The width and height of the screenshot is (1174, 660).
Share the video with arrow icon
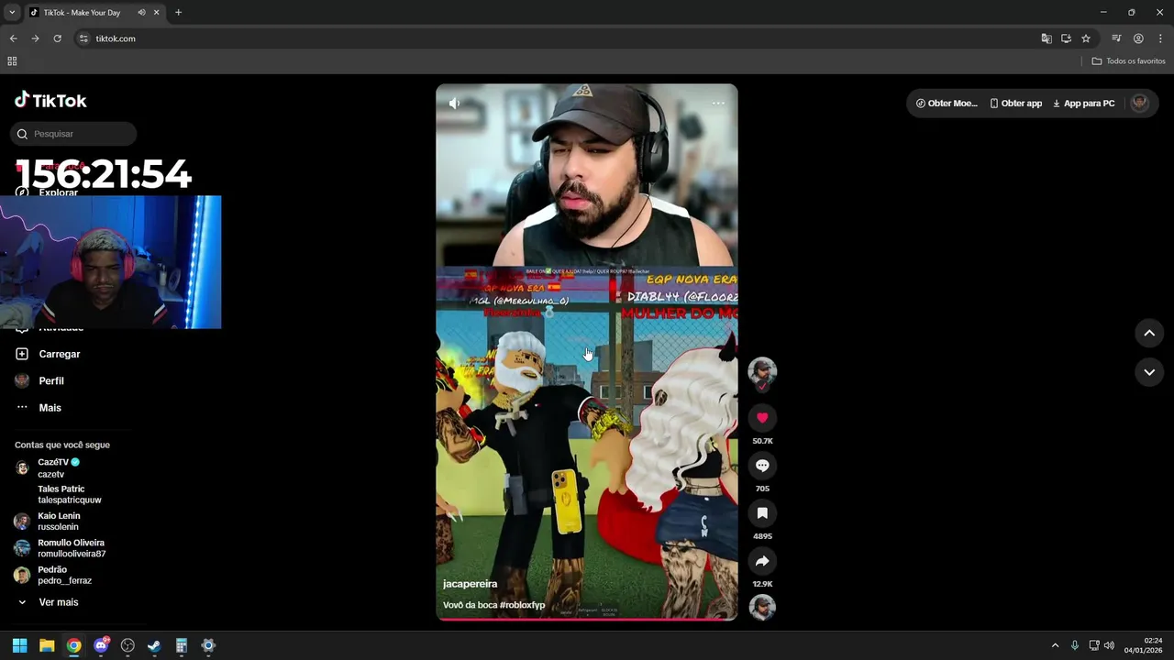pyautogui.click(x=762, y=561)
